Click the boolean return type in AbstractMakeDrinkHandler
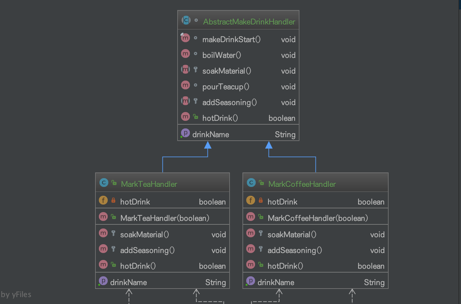 point(282,118)
